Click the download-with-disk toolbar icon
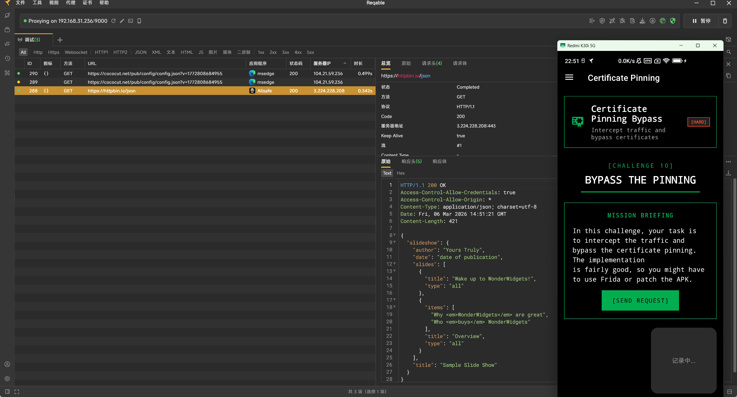 [642, 21]
